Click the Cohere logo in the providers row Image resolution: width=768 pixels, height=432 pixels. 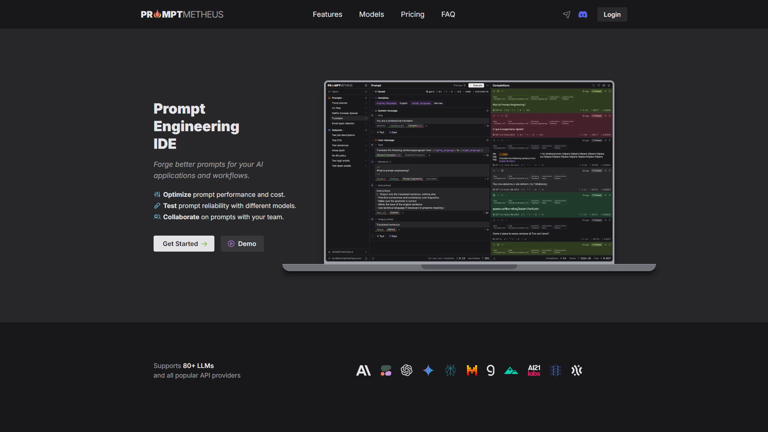point(386,370)
